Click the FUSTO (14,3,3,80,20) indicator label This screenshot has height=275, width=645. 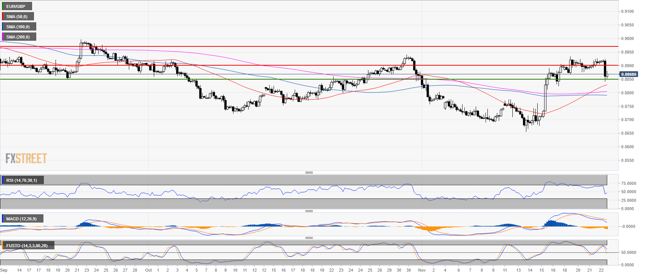[27, 246]
